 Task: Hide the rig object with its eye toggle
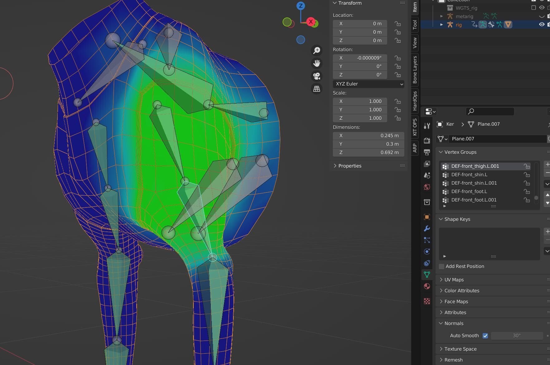coord(541,25)
